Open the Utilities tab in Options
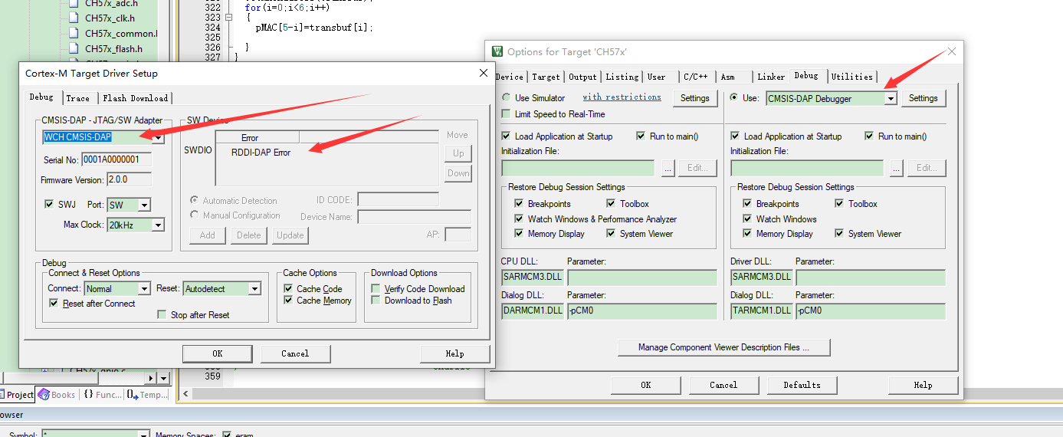Image resolution: width=1063 pixels, height=437 pixels. pyautogui.click(x=851, y=77)
